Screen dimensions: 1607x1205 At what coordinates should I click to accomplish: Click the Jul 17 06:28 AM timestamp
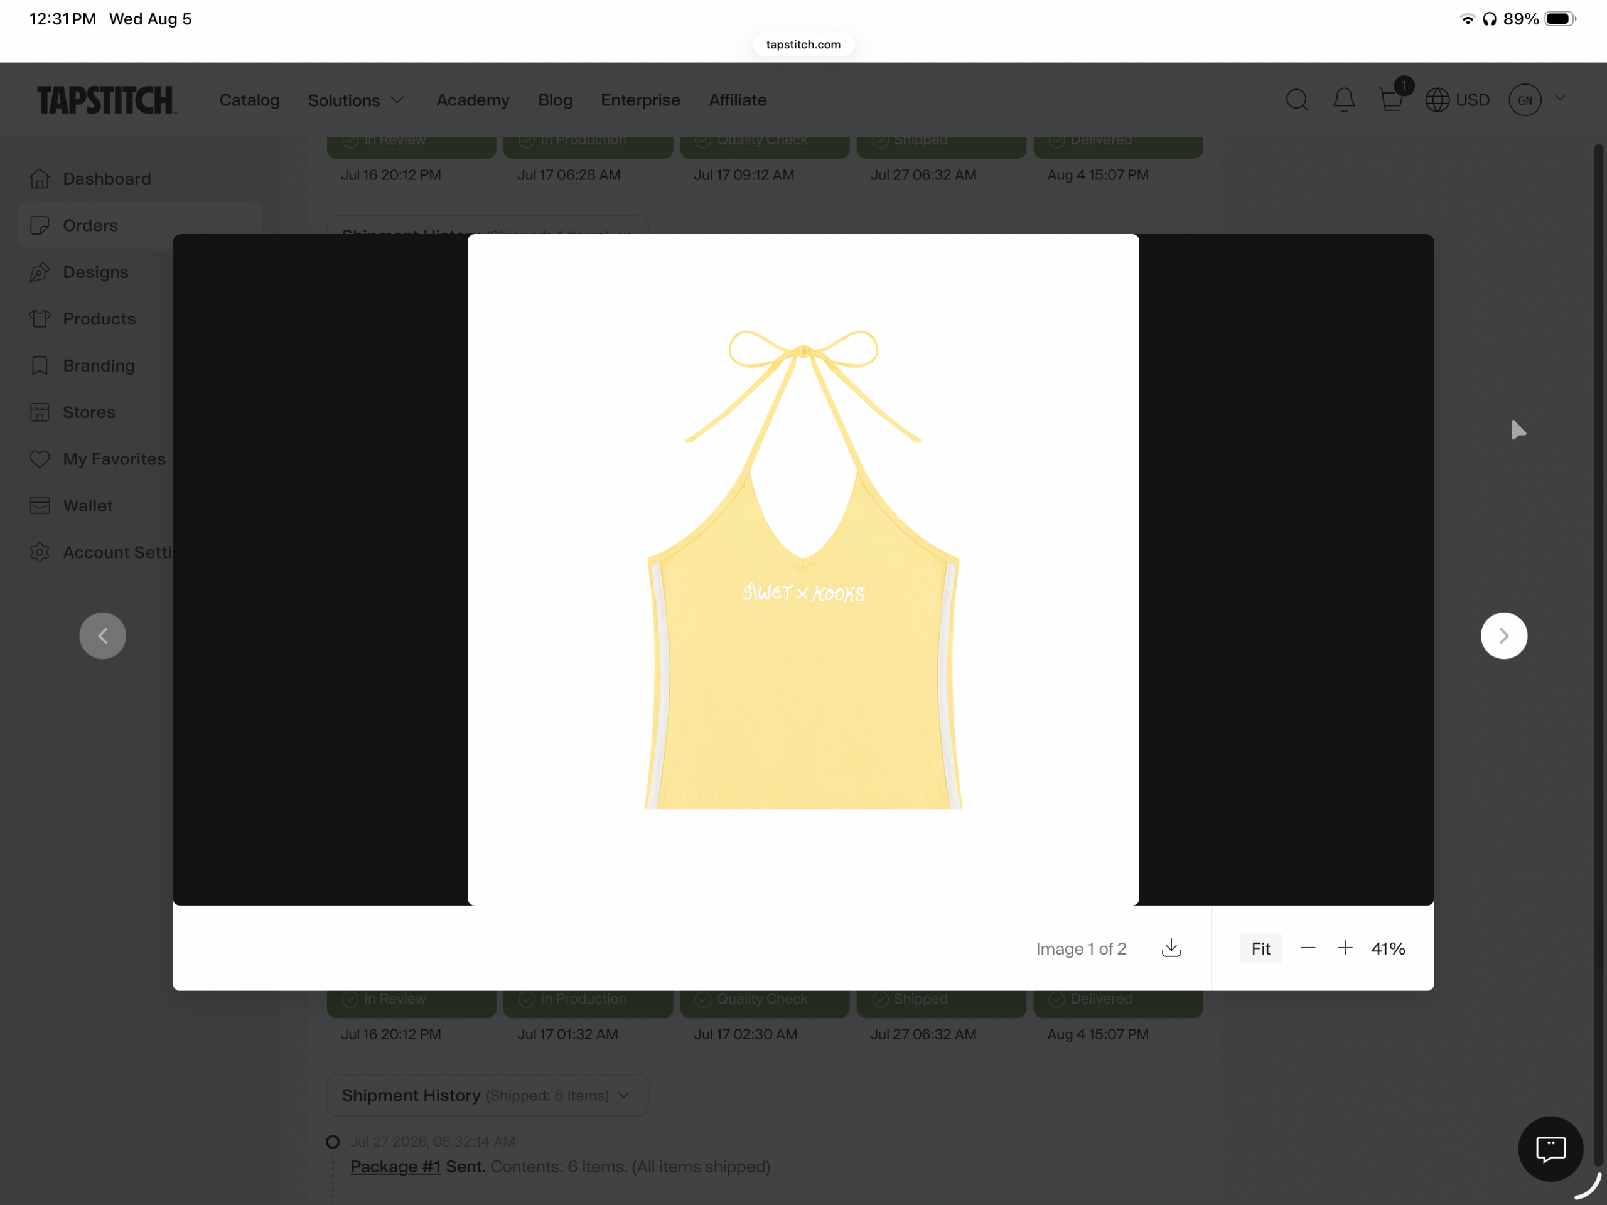(569, 175)
